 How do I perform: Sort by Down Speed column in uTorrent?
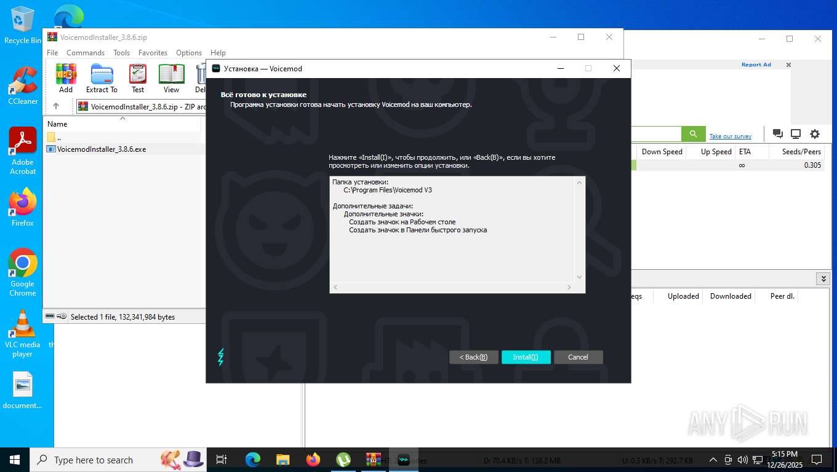[x=662, y=152]
